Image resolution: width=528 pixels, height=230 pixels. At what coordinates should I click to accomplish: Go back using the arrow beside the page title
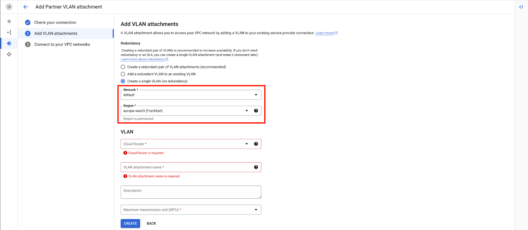coord(25,7)
